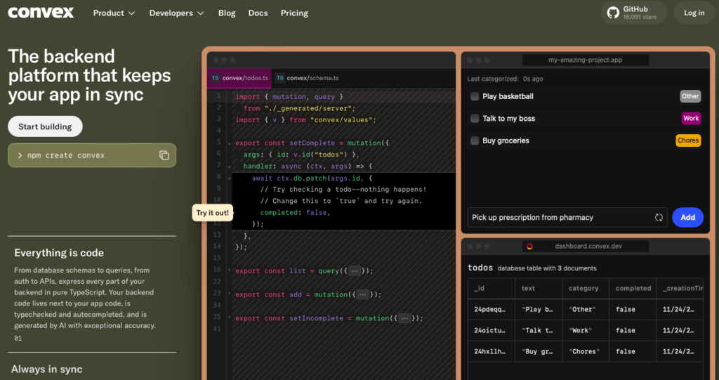Image resolution: width=719 pixels, height=380 pixels.
Task: Click the dashboard.convex.dev address bar
Action: coord(586,247)
